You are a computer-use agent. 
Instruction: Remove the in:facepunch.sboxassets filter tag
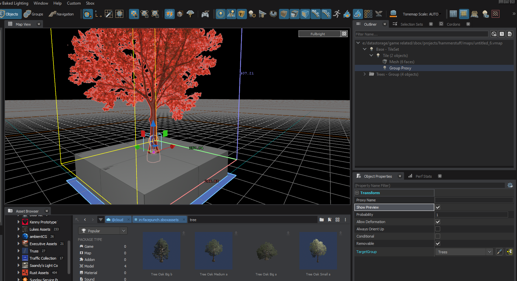[184, 220]
